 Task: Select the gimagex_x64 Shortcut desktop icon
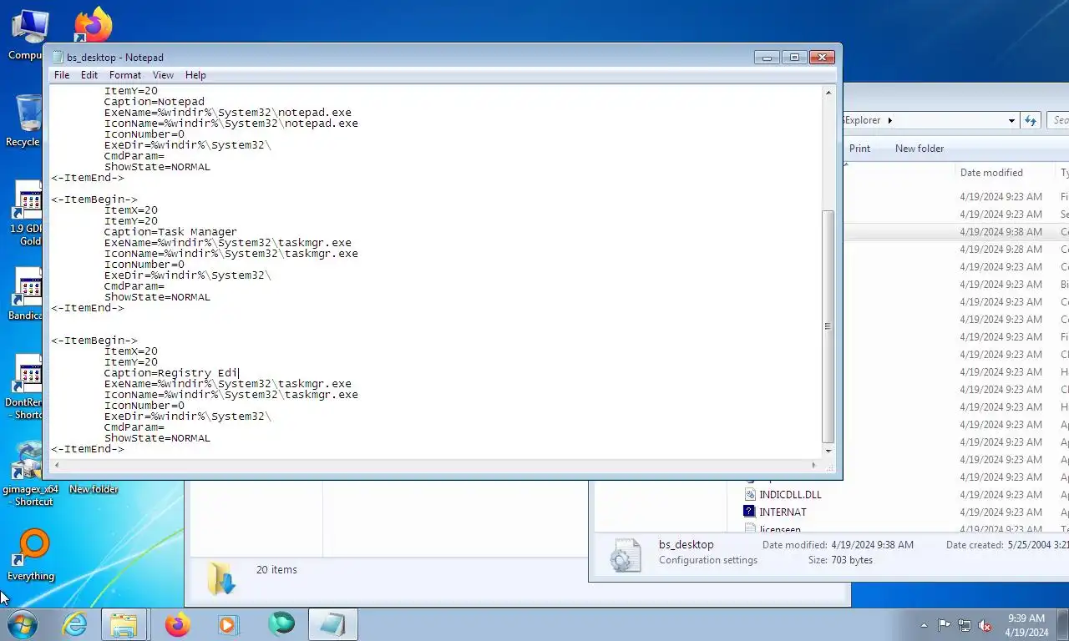tap(30, 474)
